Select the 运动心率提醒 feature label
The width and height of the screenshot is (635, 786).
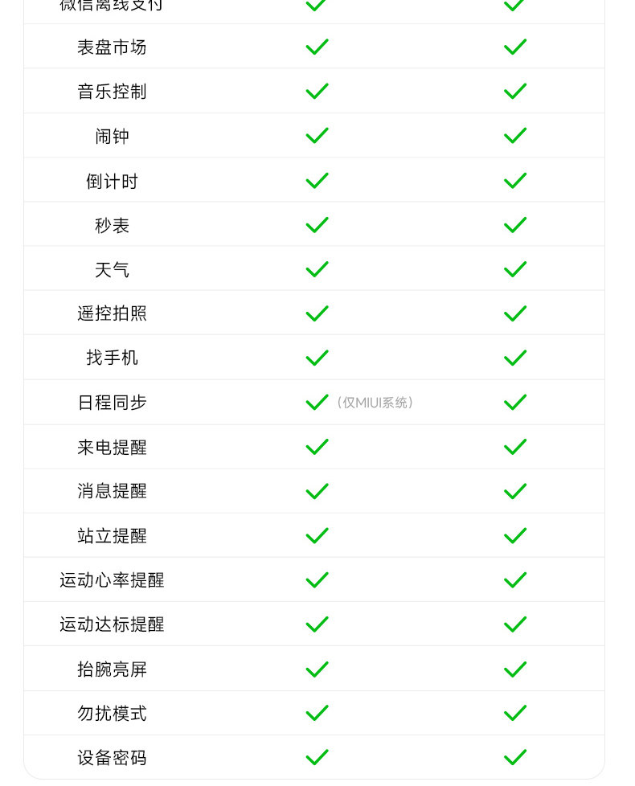(112, 580)
